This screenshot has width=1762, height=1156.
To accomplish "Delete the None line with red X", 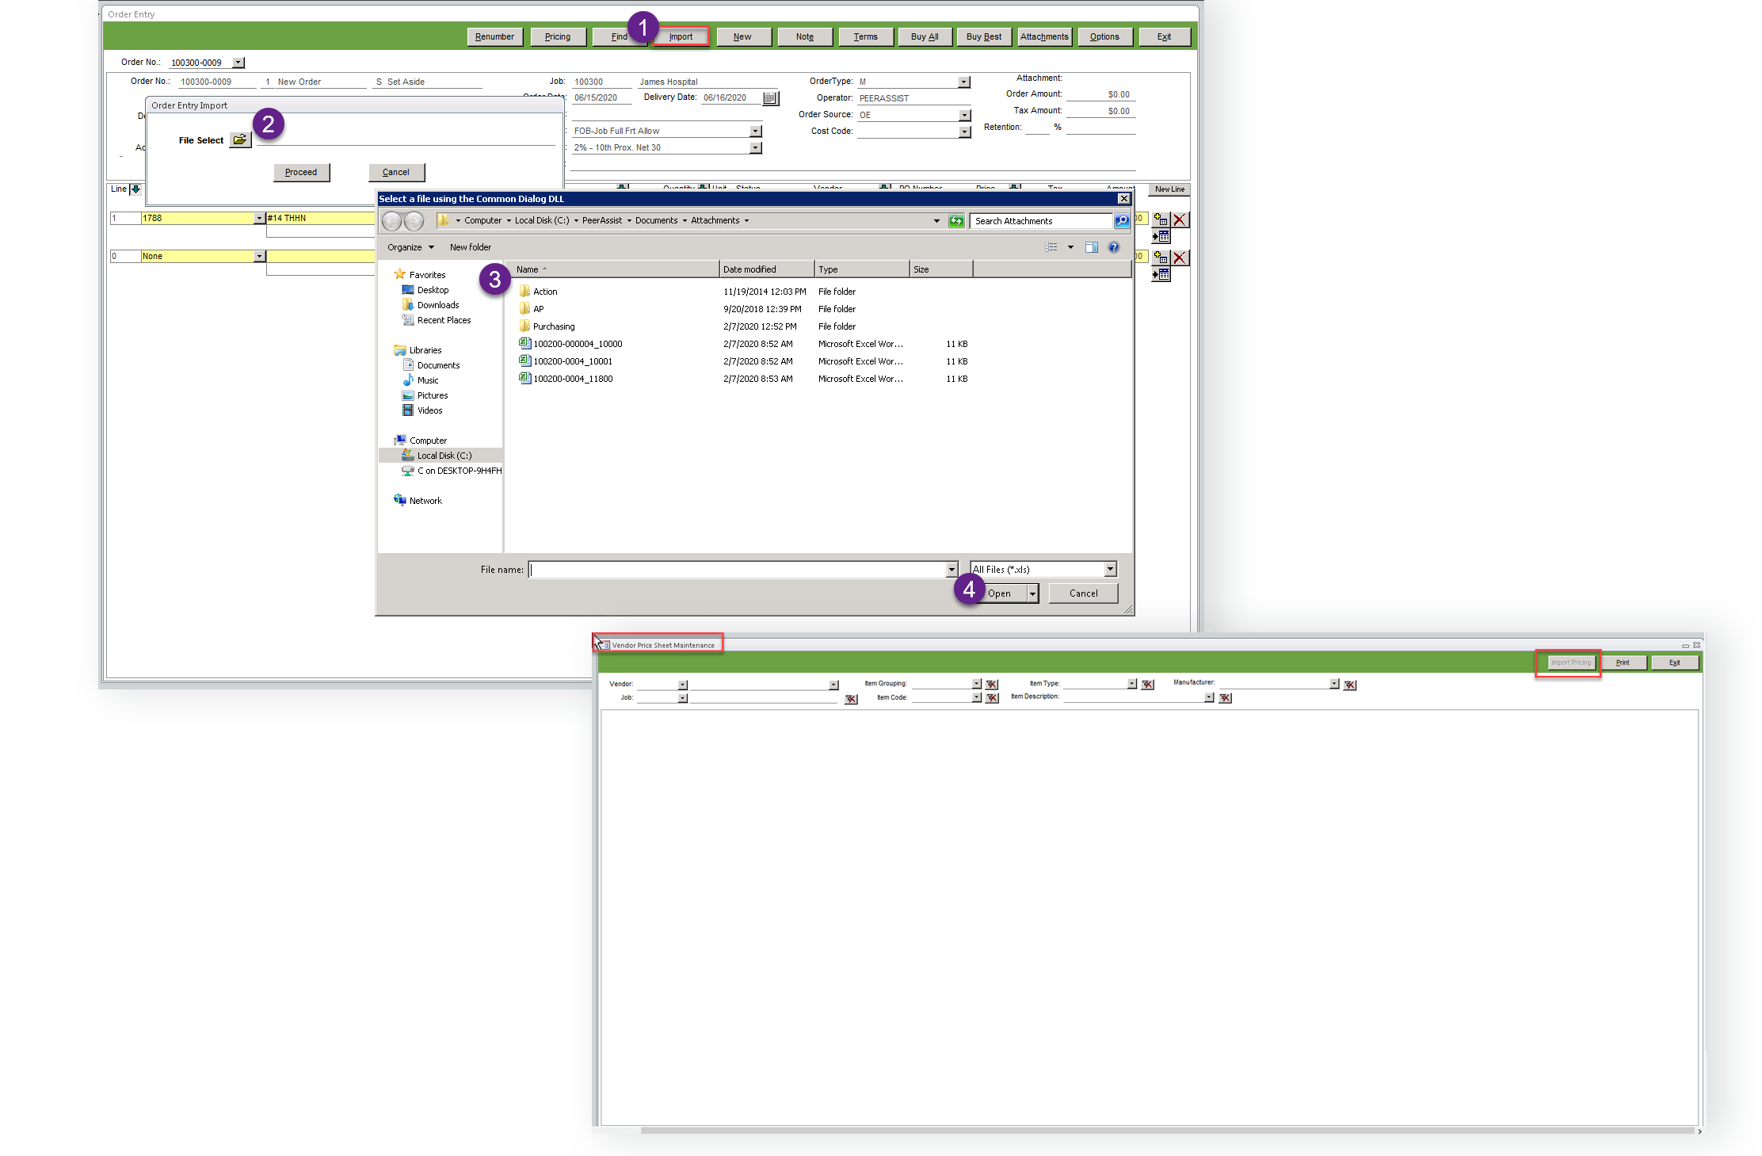I will pos(1180,258).
